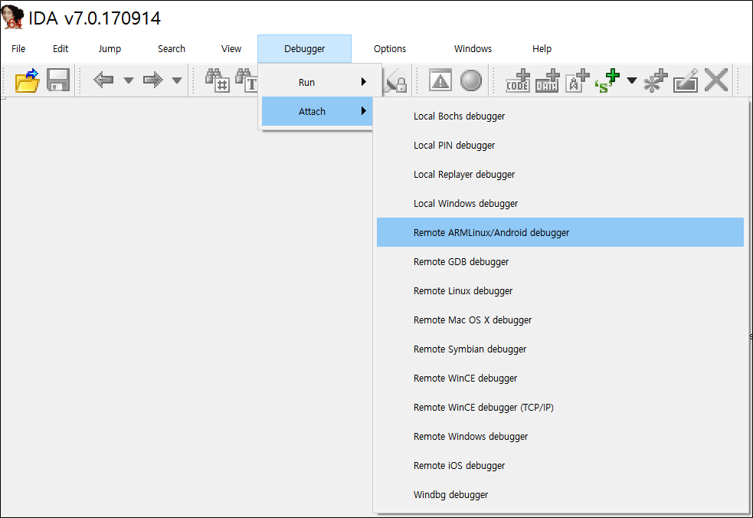Click the gray circle breakpoint icon

point(470,80)
